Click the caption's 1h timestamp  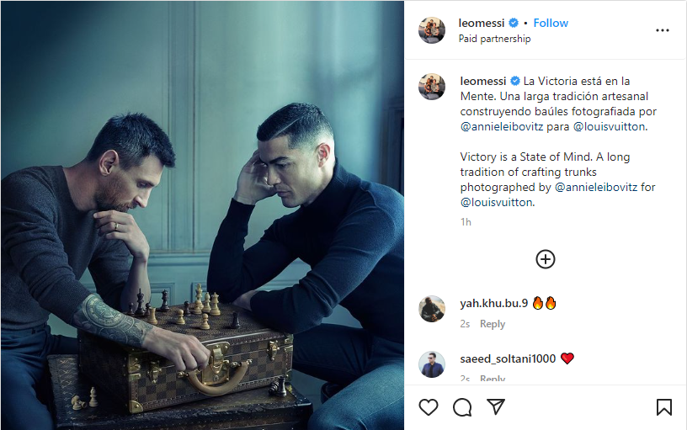pyautogui.click(x=466, y=222)
